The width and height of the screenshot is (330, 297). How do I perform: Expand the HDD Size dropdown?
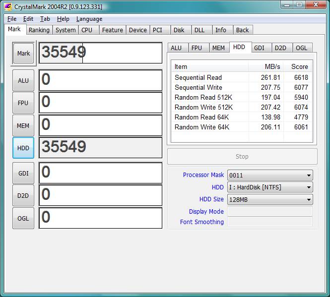click(270, 199)
